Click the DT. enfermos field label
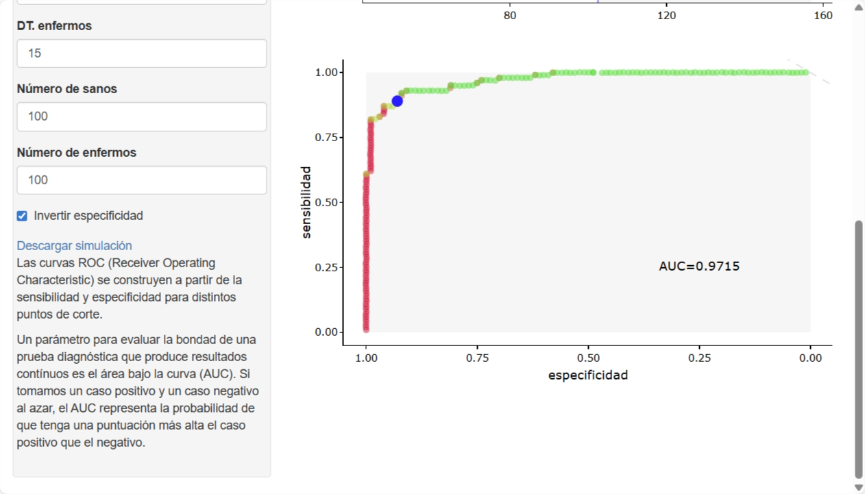Image resolution: width=865 pixels, height=494 pixels. pos(54,26)
